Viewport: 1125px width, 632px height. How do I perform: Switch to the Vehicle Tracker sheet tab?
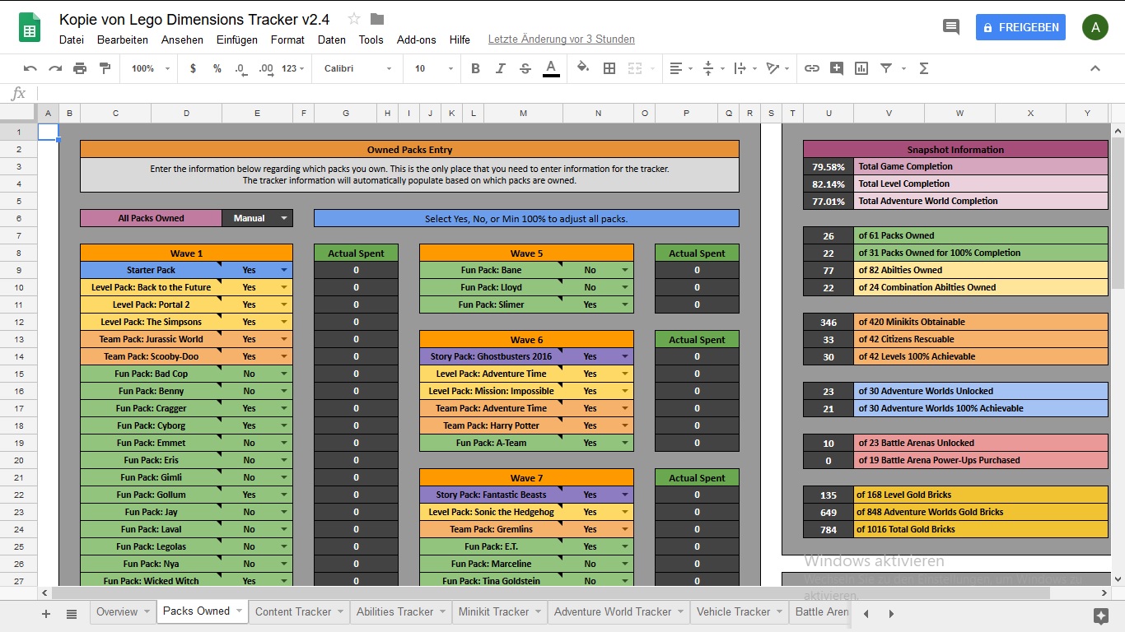(x=739, y=611)
